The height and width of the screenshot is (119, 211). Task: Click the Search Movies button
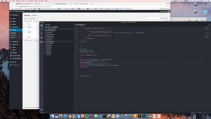(x=164, y=18)
